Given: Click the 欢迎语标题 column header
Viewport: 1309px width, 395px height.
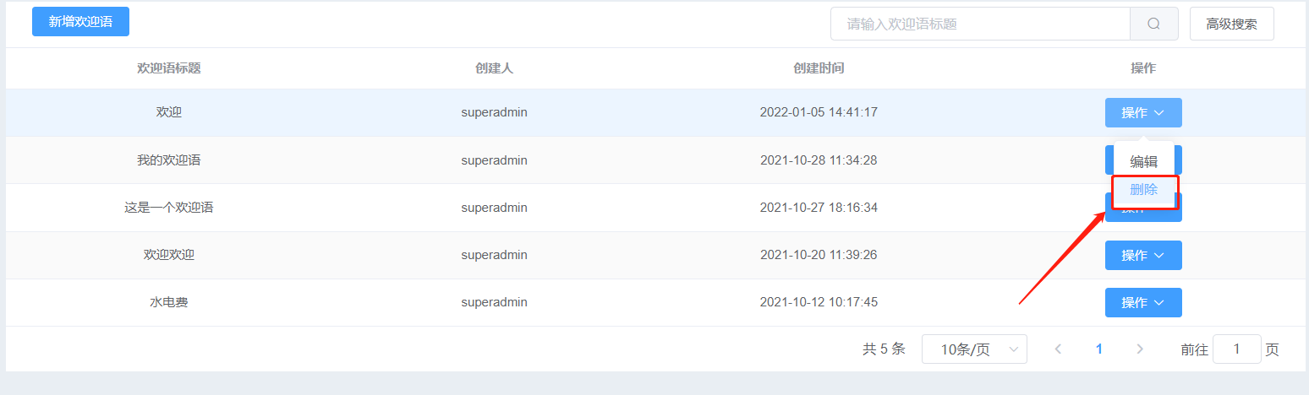Looking at the screenshot, I should (169, 68).
